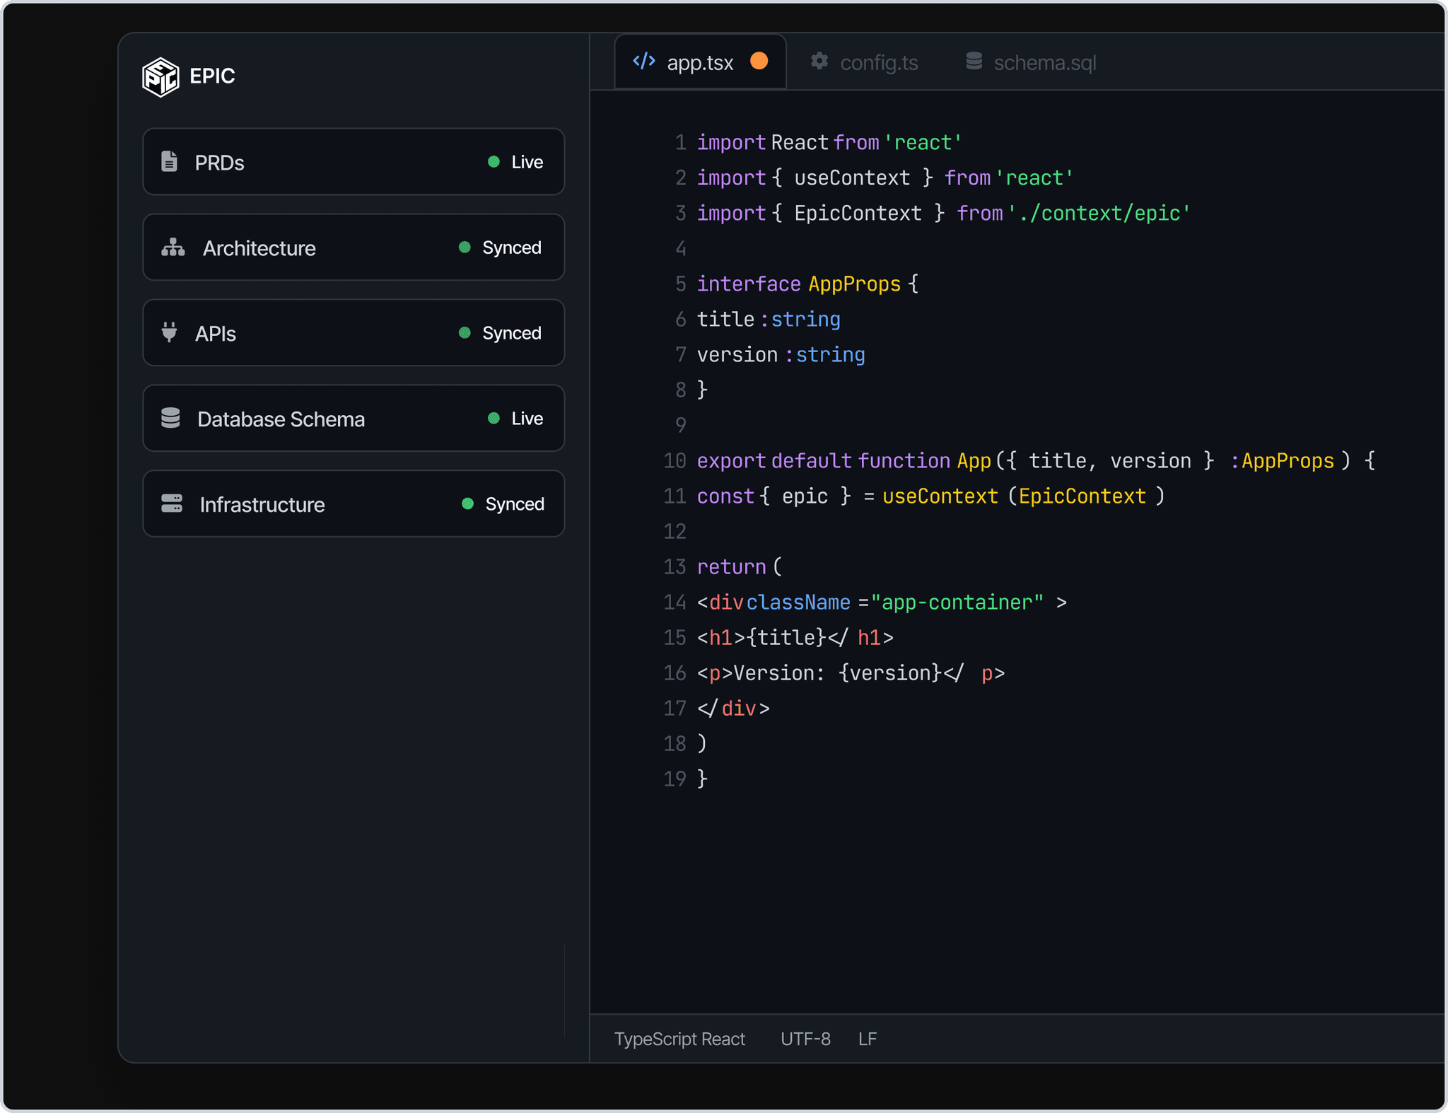
Task: Click the PRDs document icon
Action: click(169, 162)
